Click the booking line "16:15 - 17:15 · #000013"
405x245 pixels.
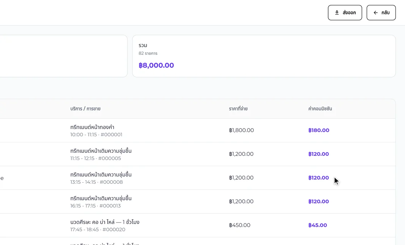tap(96, 206)
